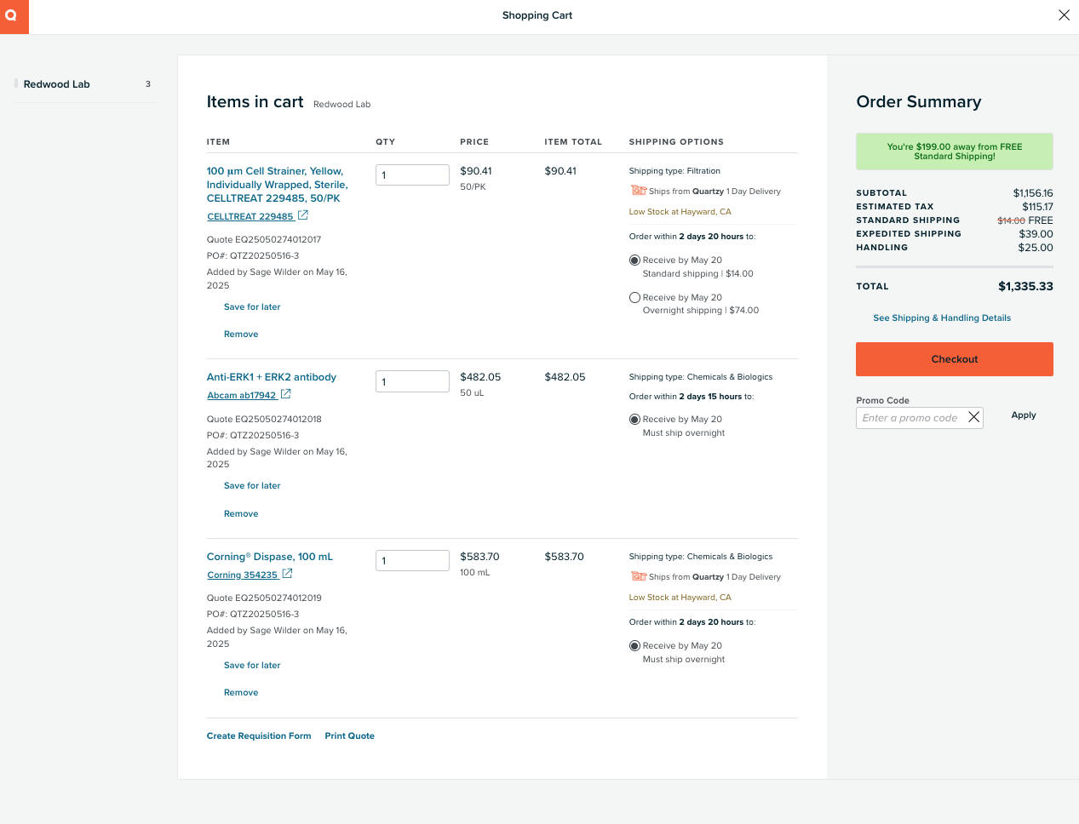Screen dimensions: 1079x824
Task: Edit quantity field for Corning Dispase
Action: click(x=412, y=560)
